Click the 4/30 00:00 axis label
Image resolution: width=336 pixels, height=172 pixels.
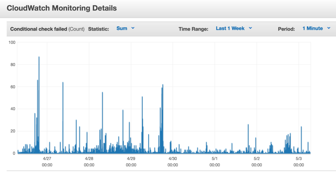pos(173,162)
